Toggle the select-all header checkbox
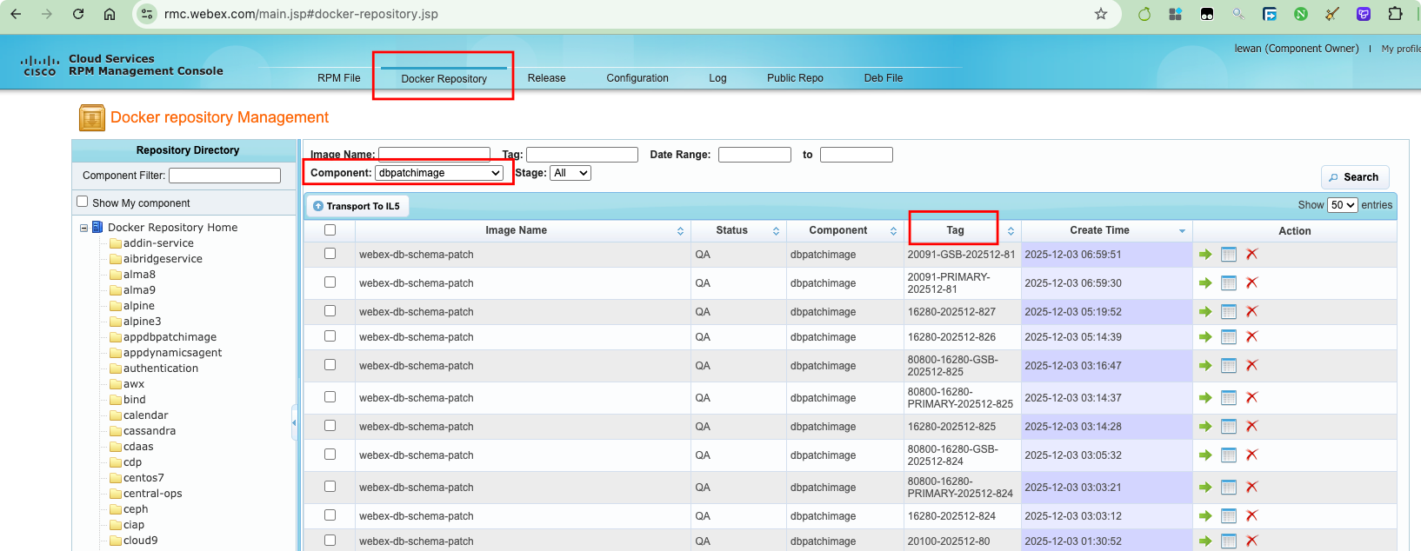1421x551 pixels. click(330, 230)
